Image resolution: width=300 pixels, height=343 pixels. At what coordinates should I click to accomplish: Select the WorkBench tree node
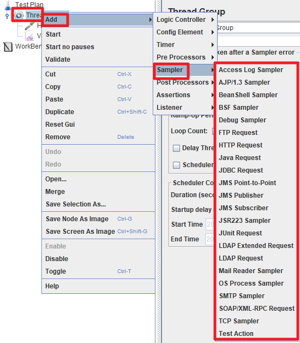click(x=28, y=46)
